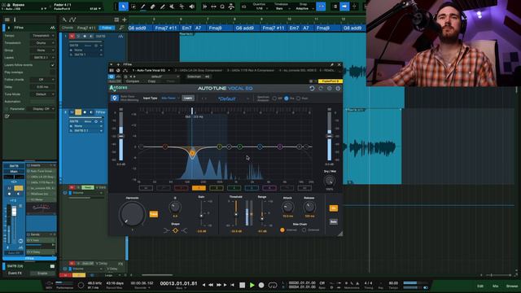Screen dimensions: 521x293
Task: Select the Eraser tool
Action: (152, 7)
